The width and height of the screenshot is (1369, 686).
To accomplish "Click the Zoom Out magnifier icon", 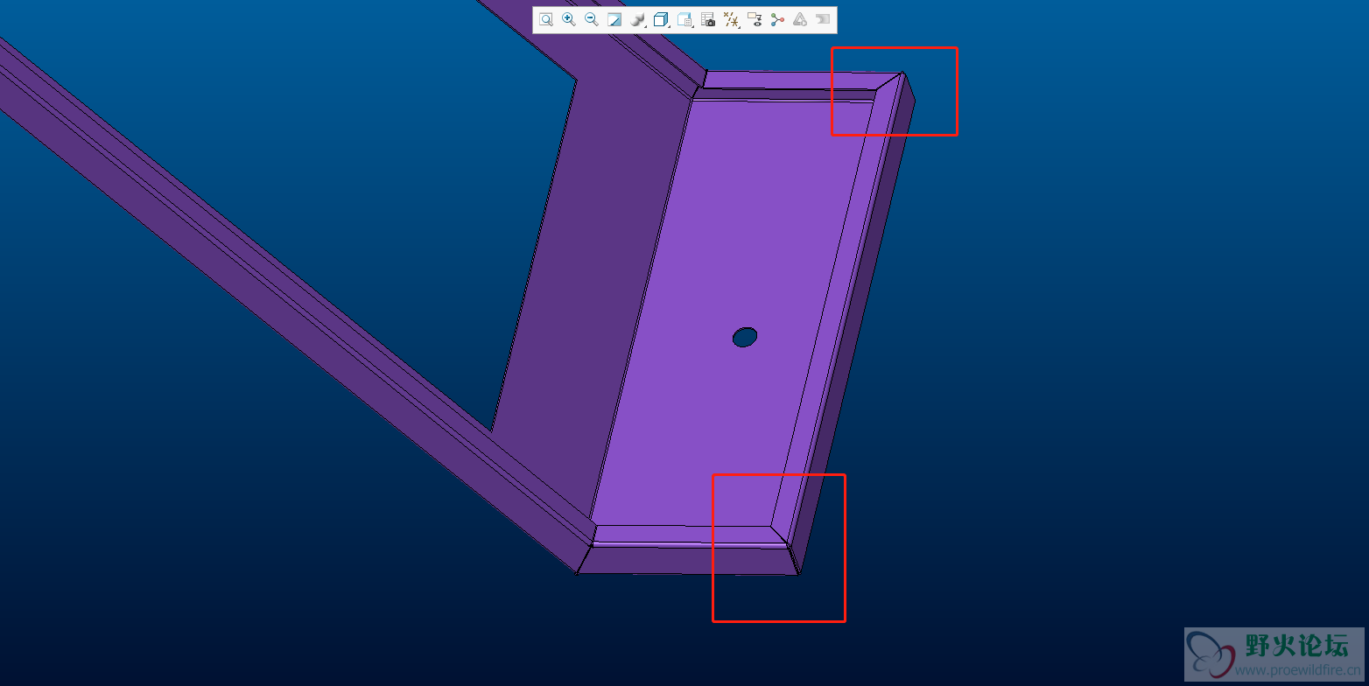I will tap(592, 19).
